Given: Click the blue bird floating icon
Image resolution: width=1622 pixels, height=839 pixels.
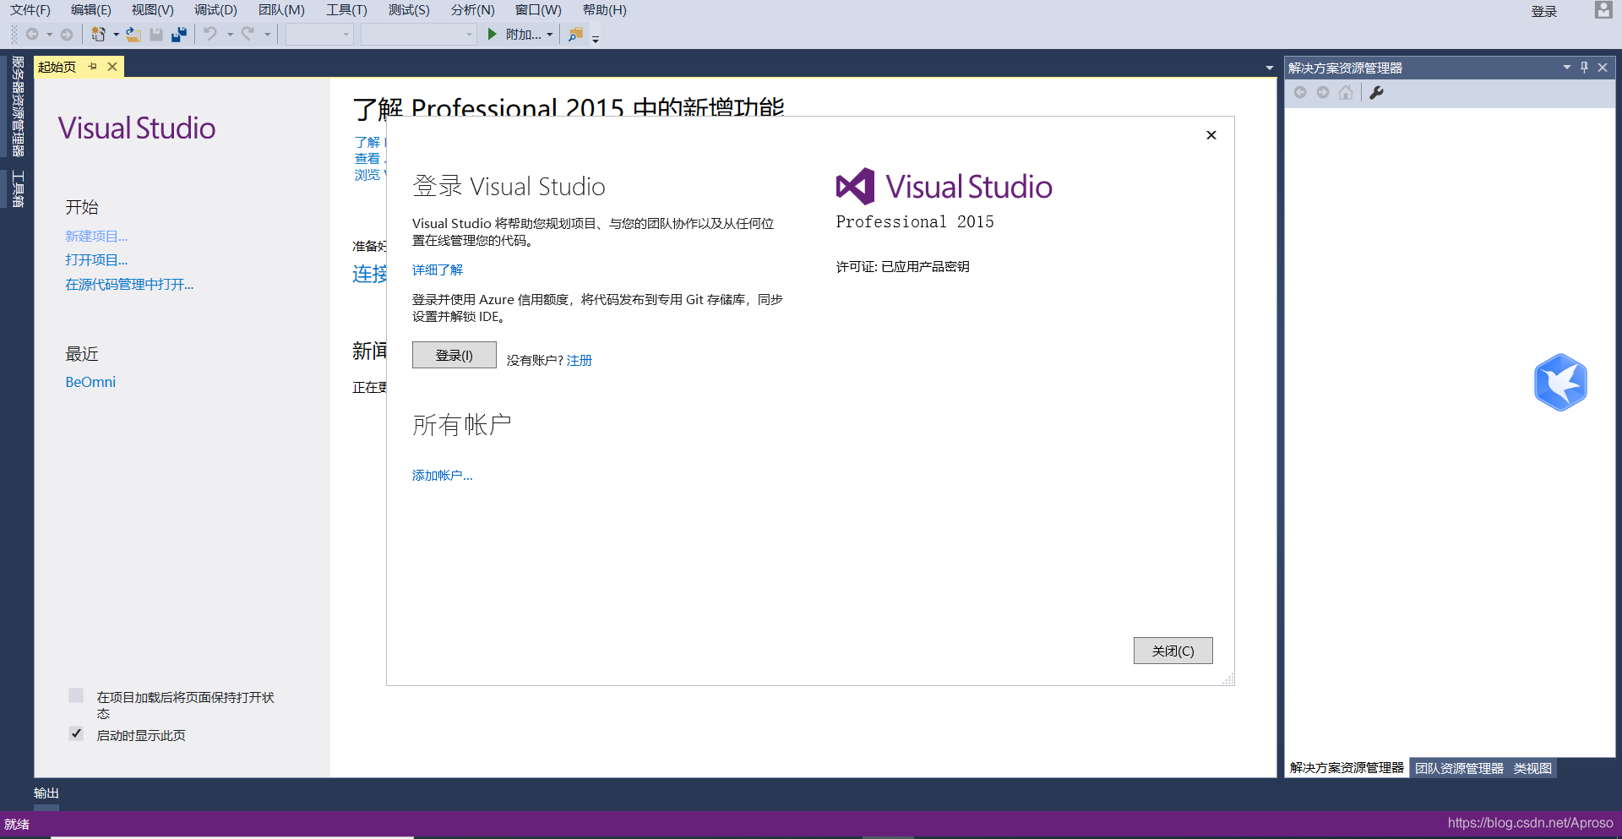Looking at the screenshot, I should click(1560, 382).
